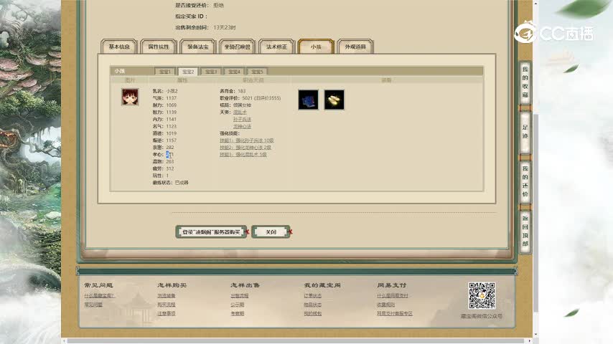Switch to the 属性抗性 tab

coord(159,47)
